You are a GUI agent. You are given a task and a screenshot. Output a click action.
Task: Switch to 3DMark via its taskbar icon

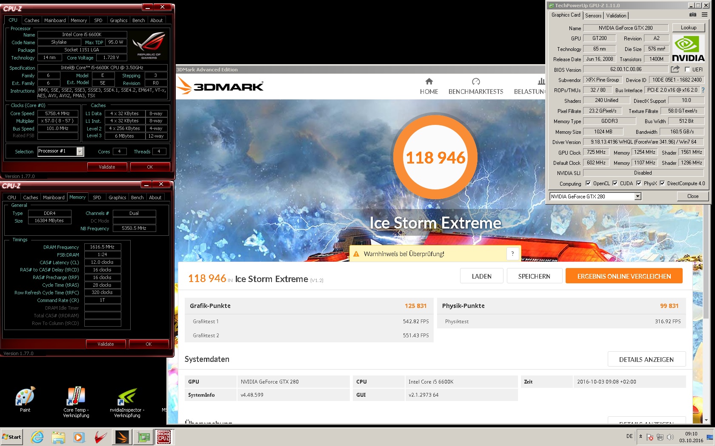click(x=122, y=437)
